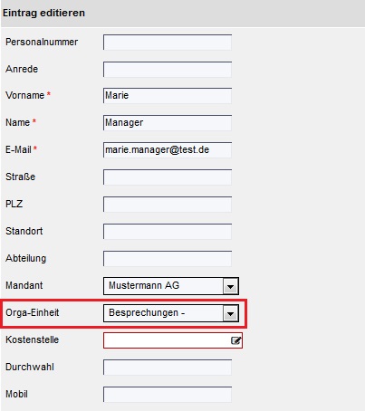Image resolution: width=365 pixels, height=411 pixels.
Task: Focus the Standort text field
Action: click(168, 232)
